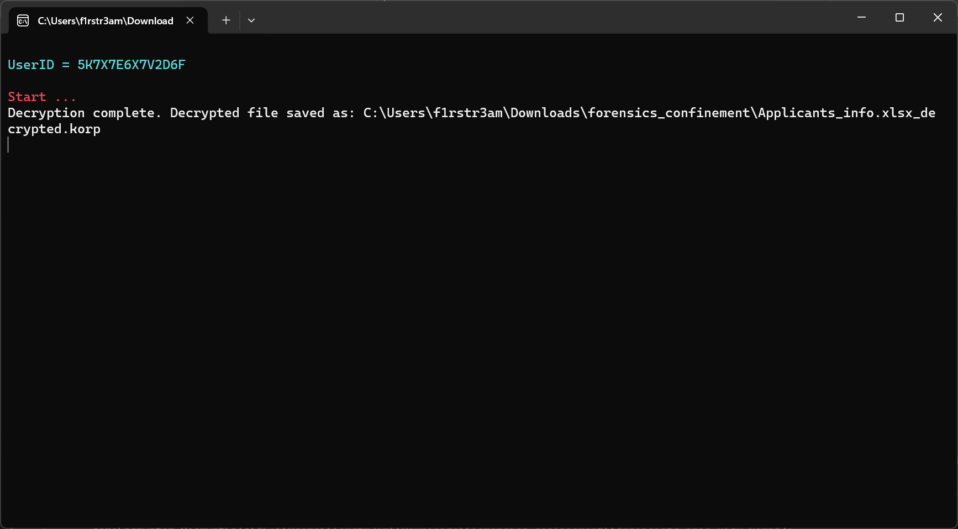Select the C:\Users\f1rstr3am\Download tab
This screenshot has width=958, height=529.
click(x=105, y=21)
